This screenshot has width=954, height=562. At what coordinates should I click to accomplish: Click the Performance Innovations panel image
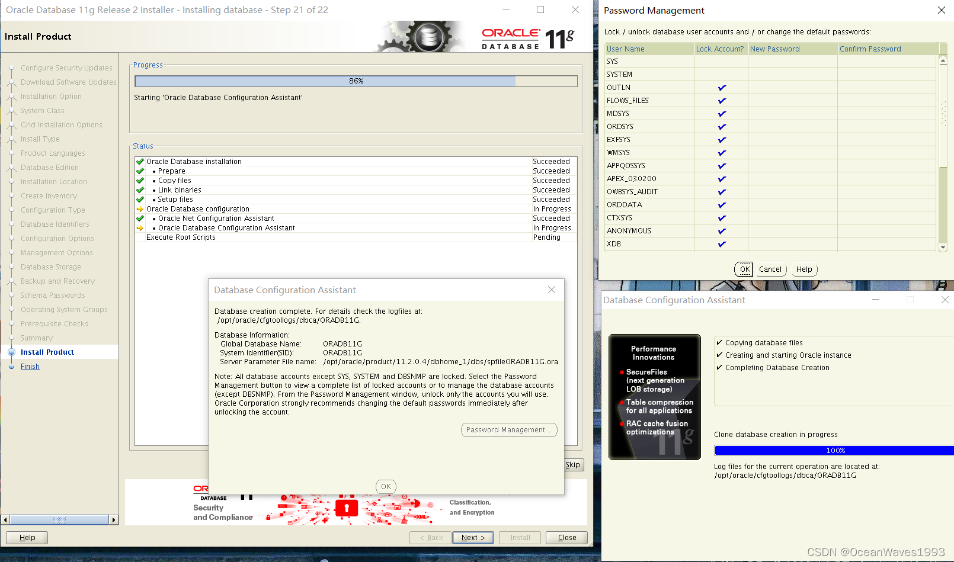click(655, 397)
